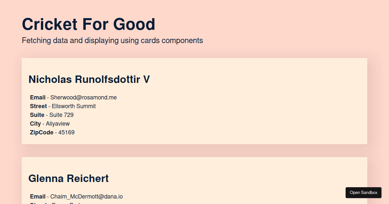This screenshot has width=389, height=204.
Task: Click the subtitle about fetching data with cards
Action: pos(112,40)
